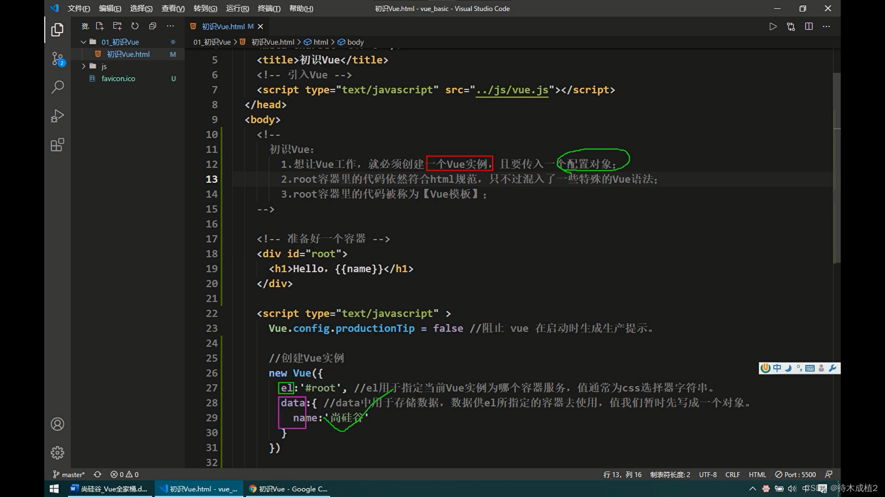Click the editor vertical scrollbar

pyautogui.click(x=837, y=168)
